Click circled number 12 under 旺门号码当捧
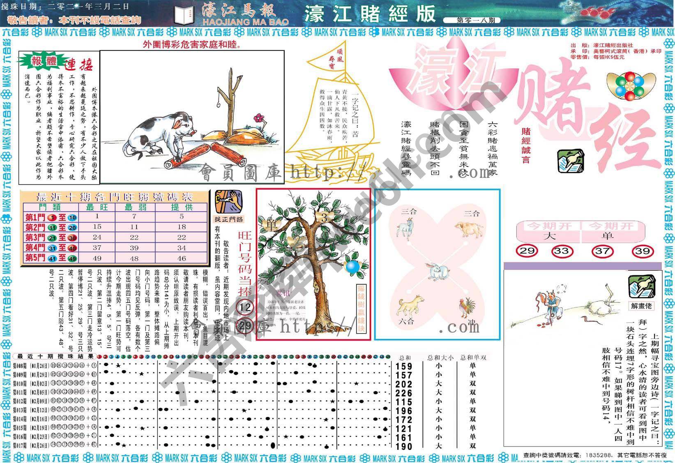This screenshot has height=463, width=675. pos(245,307)
